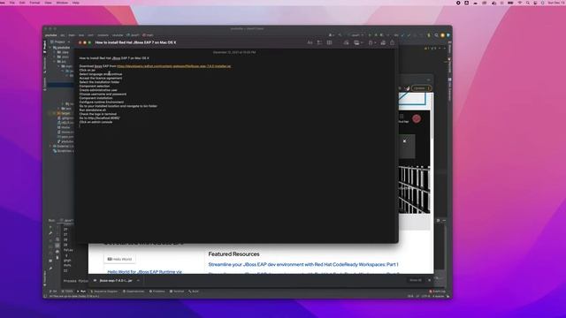Click the 'Hello World' button on webpage
The image size is (566, 318).
[119, 259]
